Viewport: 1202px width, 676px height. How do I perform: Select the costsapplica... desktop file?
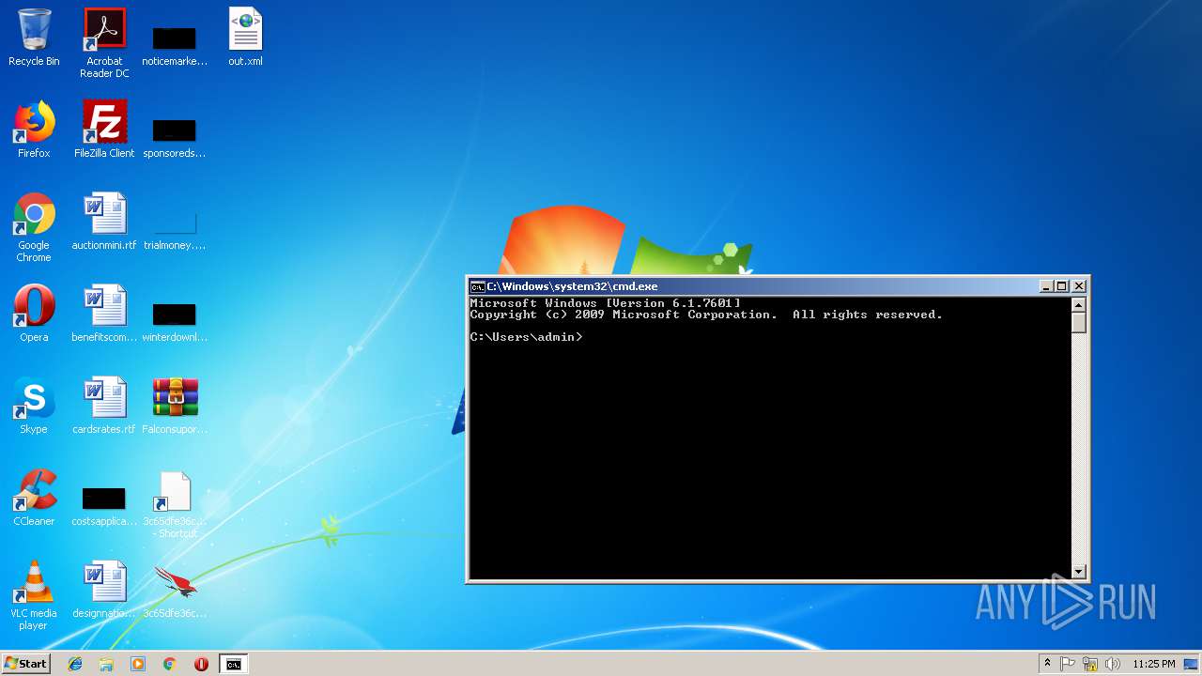(x=104, y=506)
